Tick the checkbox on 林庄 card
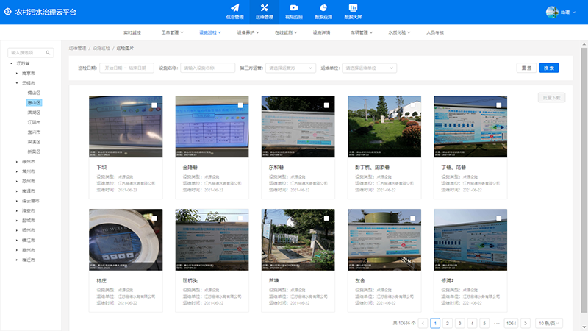The width and height of the screenshot is (588, 331). (x=155, y=219)
